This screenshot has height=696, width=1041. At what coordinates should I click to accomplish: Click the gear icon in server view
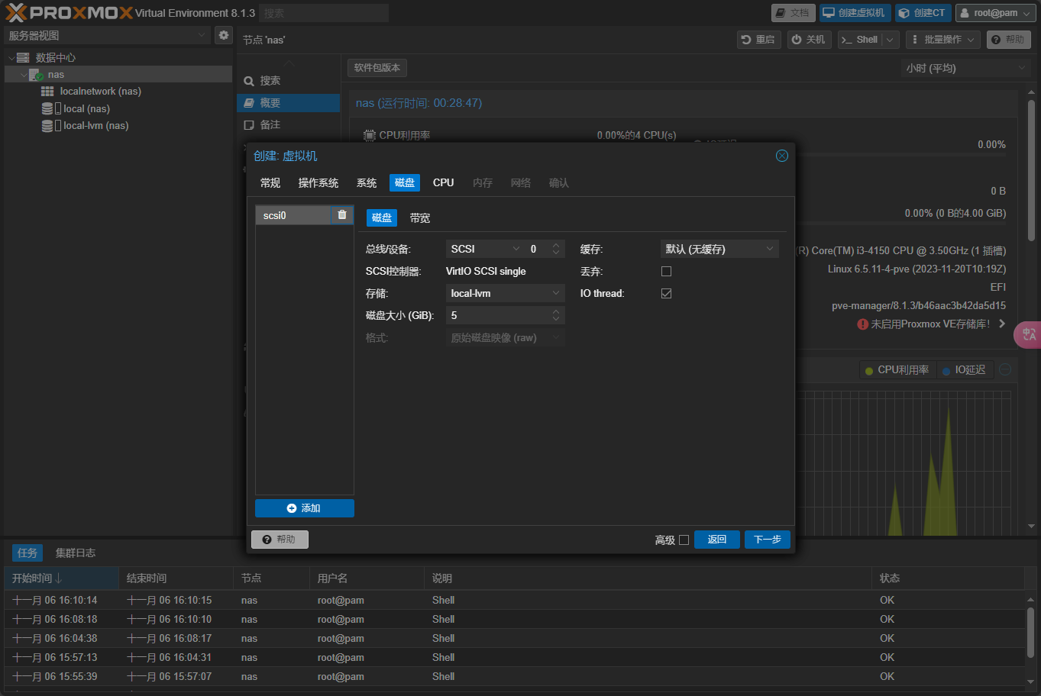223,35
